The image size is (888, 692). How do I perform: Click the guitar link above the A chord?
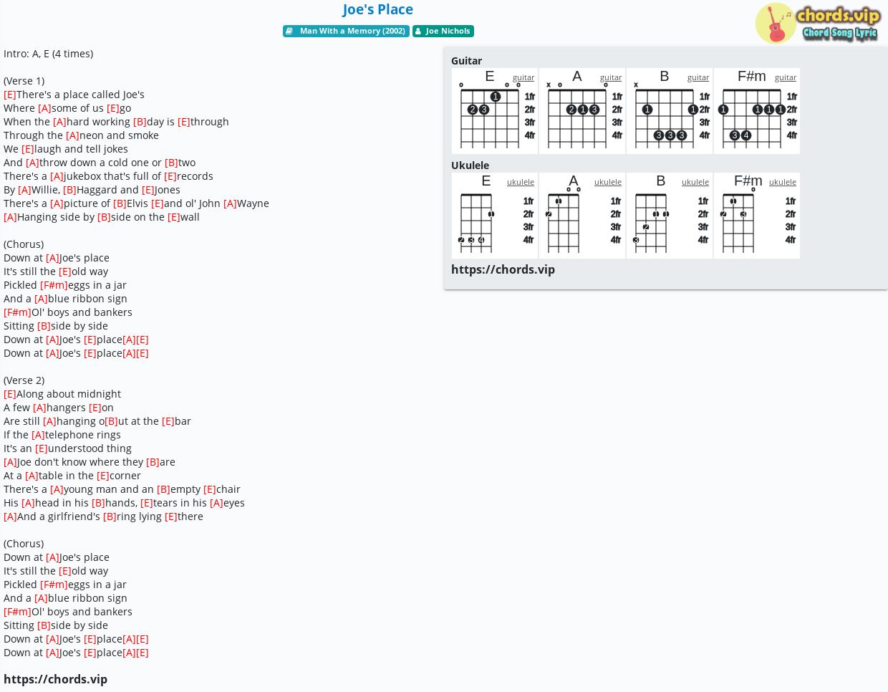point(611,77)
